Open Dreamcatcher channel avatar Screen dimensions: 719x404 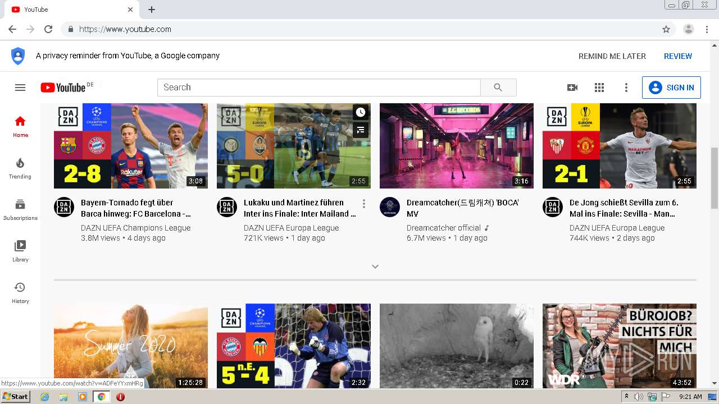coord(390,207)
